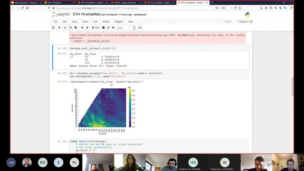Switch to the BTC simplified Jupyter tab

(160, 3)
